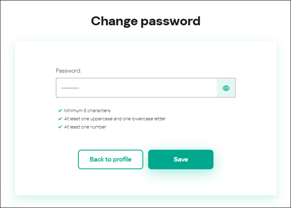Click the word profile on the outlined button
291x208 pixels.
[x=122, y=159]
